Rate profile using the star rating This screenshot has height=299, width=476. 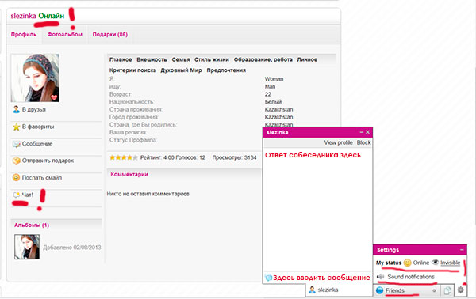124,157
